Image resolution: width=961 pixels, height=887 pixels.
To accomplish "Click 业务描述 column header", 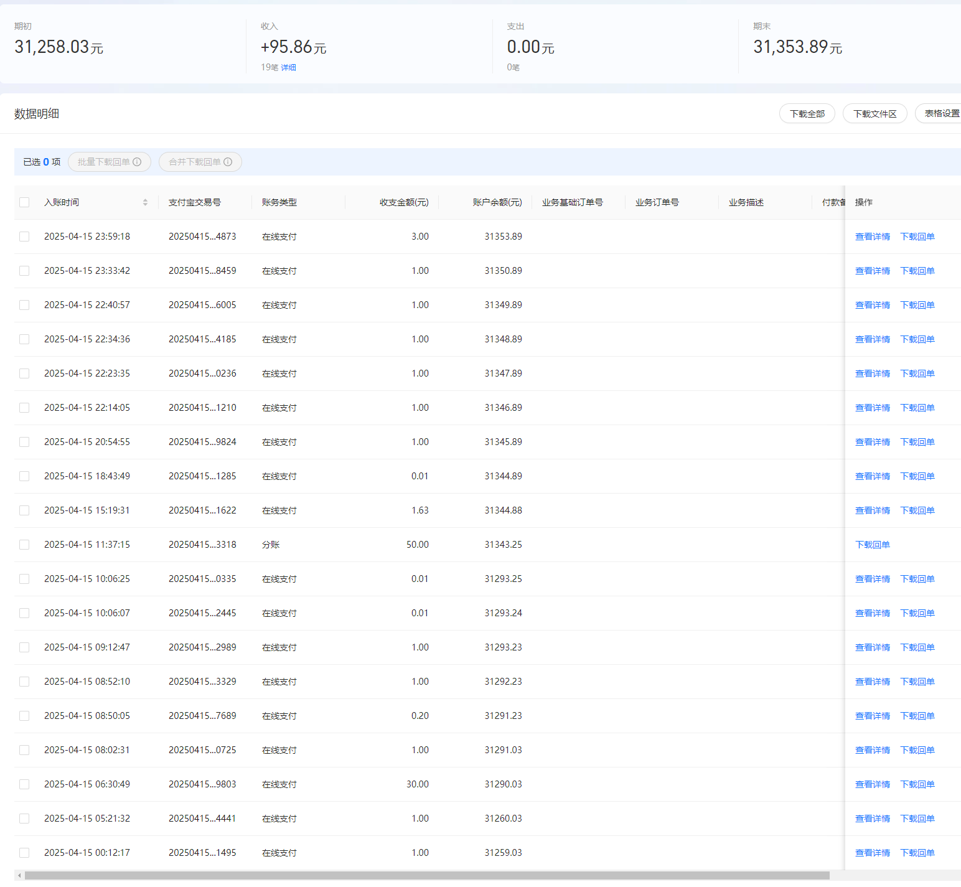I will pos(746,202).
